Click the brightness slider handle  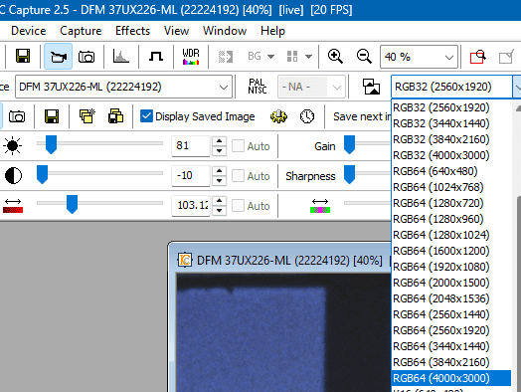[x=51, y=144]
